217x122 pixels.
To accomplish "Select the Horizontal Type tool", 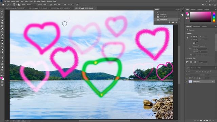I will 2,58.
